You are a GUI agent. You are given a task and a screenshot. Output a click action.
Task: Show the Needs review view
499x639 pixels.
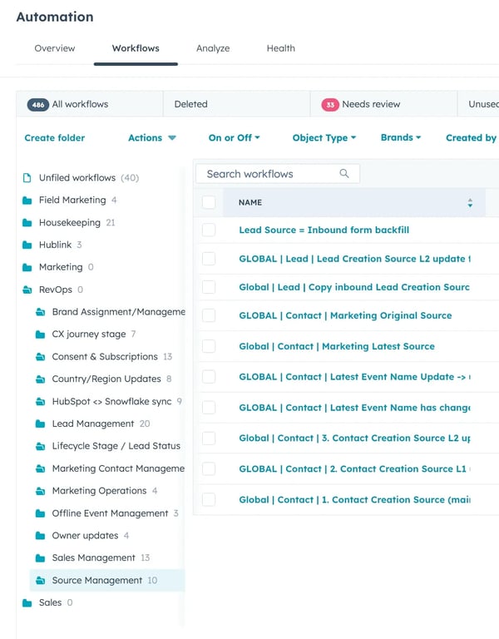pyautogui.click(x=383, y=104)
